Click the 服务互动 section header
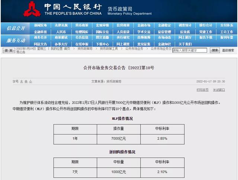 pyautogui.click(x=16, y=41)
